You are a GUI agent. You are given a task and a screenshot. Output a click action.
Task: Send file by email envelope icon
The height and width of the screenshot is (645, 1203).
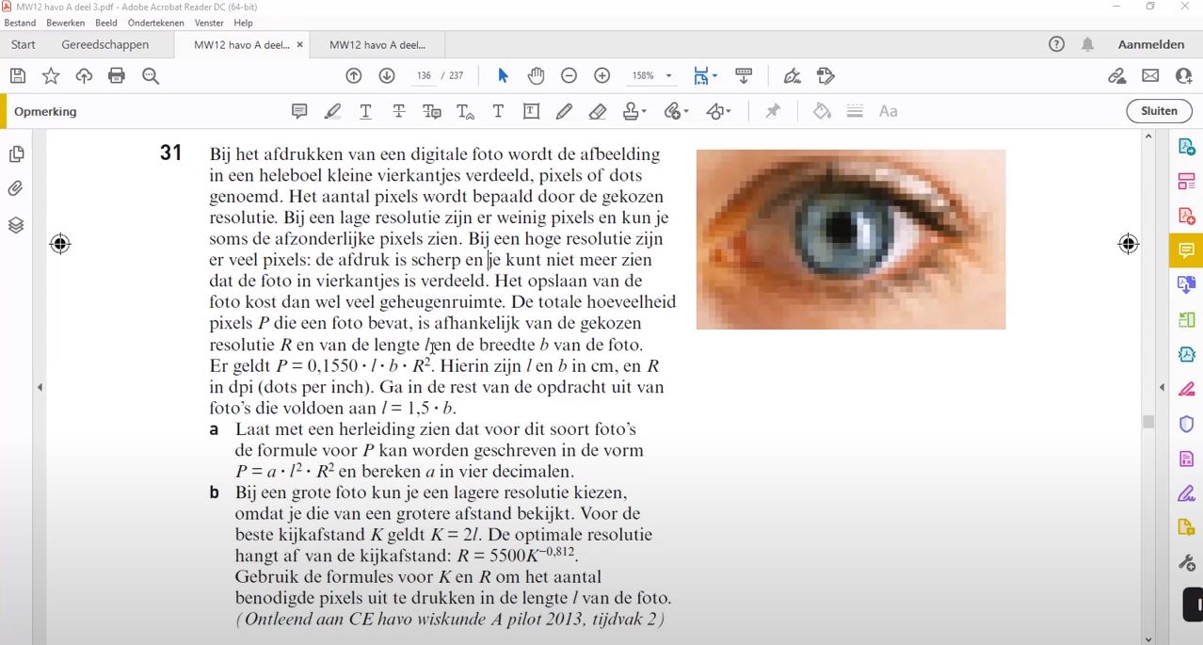[x=1150, y=76]
